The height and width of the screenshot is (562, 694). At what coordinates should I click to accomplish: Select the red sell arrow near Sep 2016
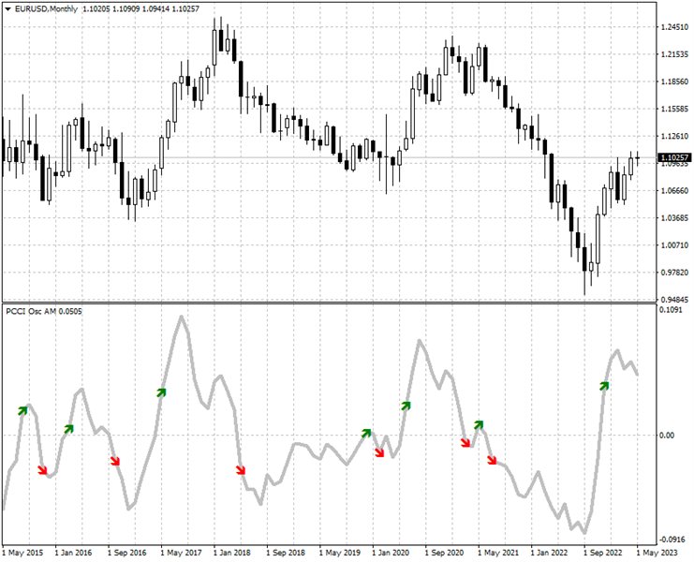pos(115,461)
